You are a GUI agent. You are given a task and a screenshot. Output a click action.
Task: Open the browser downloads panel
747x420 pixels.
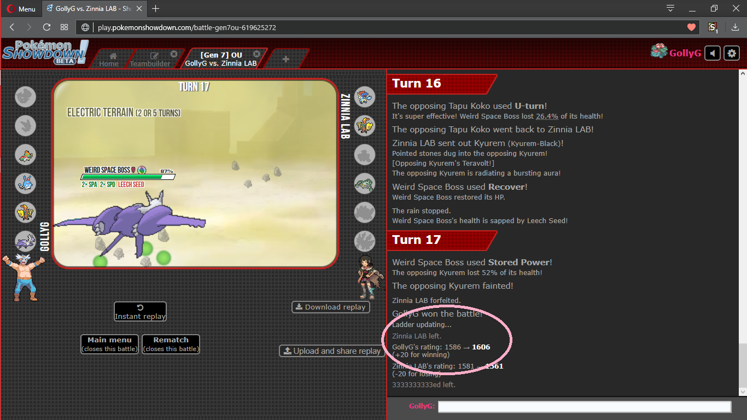(x=735, y=27)
